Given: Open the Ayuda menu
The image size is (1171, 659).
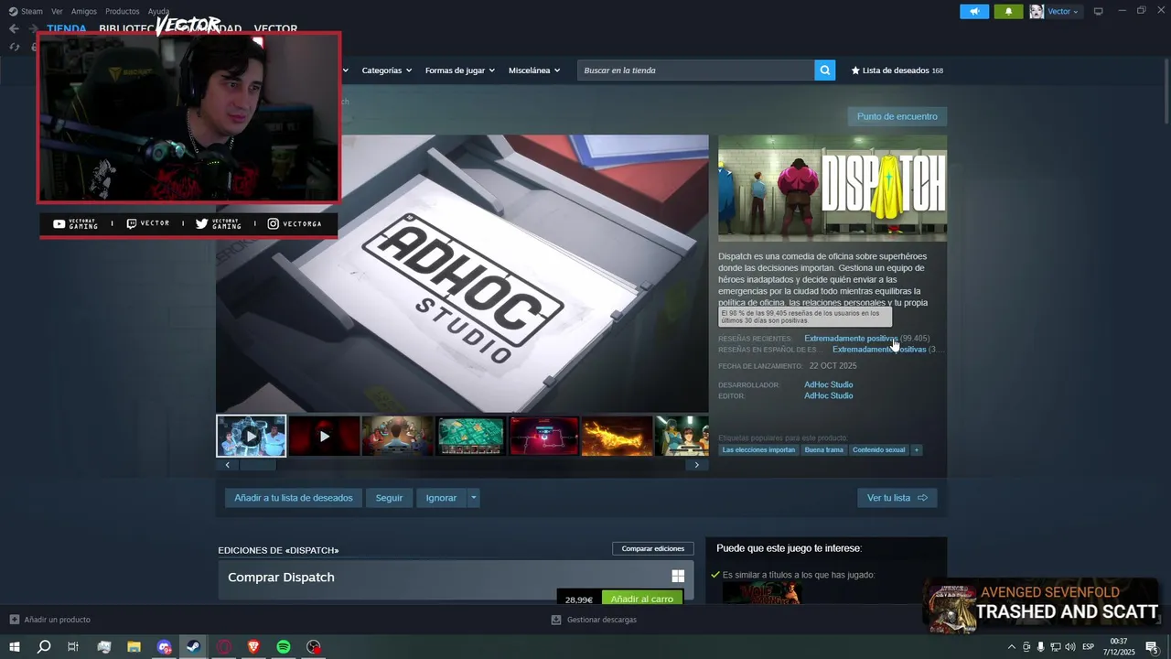Looking at the screenshot, I should (x=159, y=11).
